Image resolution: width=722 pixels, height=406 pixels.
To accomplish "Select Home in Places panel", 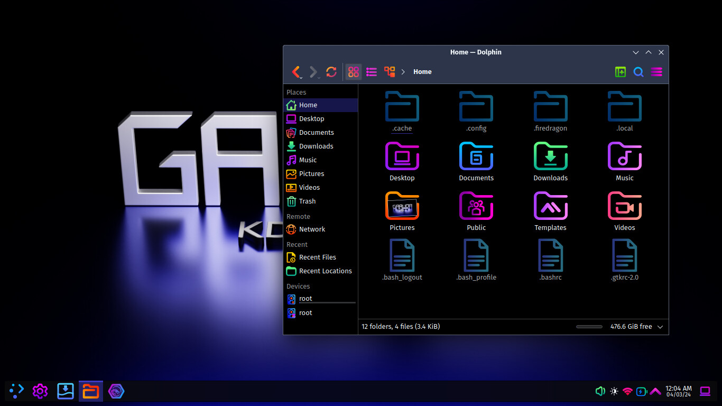I will (321, 105).
